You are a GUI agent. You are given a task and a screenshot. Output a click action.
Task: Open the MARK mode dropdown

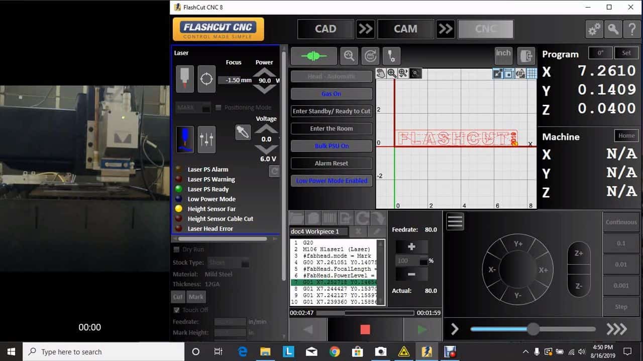[193, 107]
